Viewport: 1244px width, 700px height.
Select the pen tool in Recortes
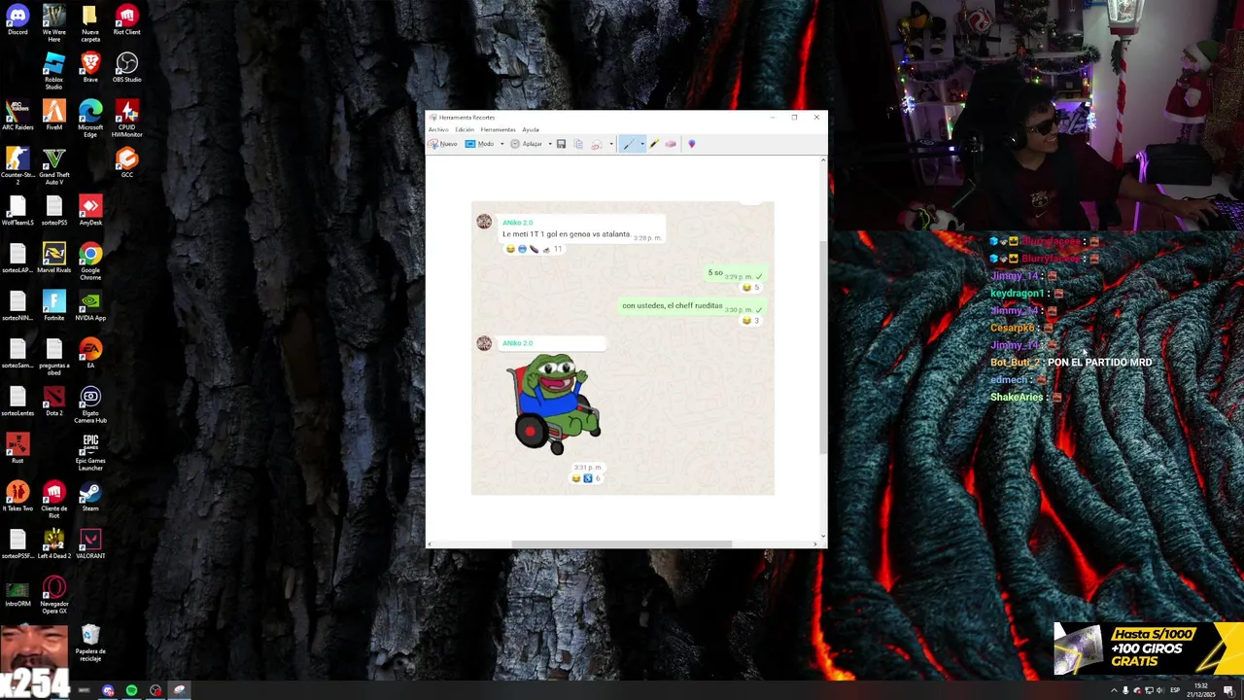click(628, 144)
